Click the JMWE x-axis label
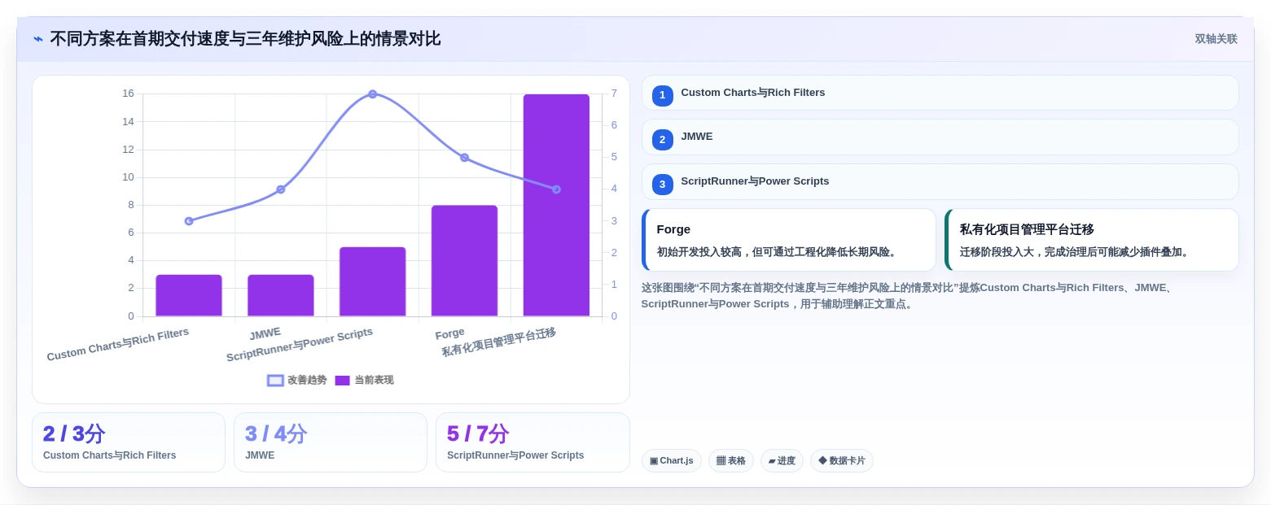Screen dimensions: 1271x505 coord(265,333)
